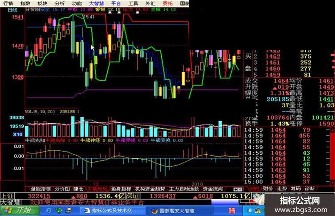Image resolution: width=335 pixels, height=216 pixels.
Task: Click the 外盘 value 103764
Action: [278, 118]
